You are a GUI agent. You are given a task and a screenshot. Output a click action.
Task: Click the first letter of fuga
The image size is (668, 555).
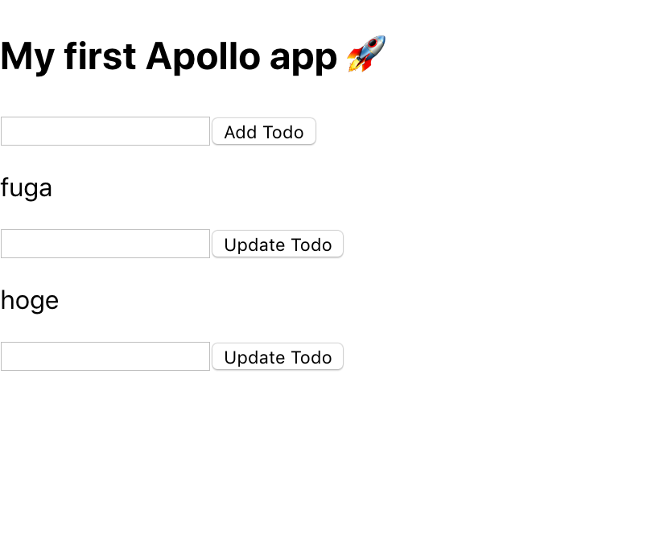6,187
